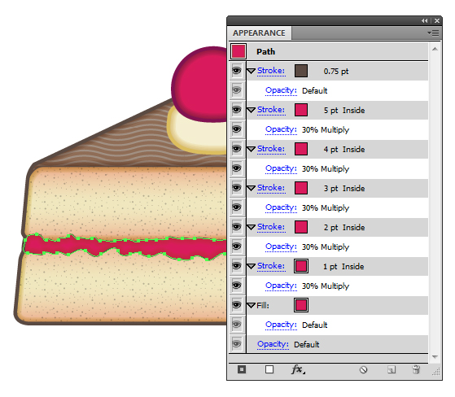Select the Path row thumbnail
Screen dimensions: 455x397
238,51
